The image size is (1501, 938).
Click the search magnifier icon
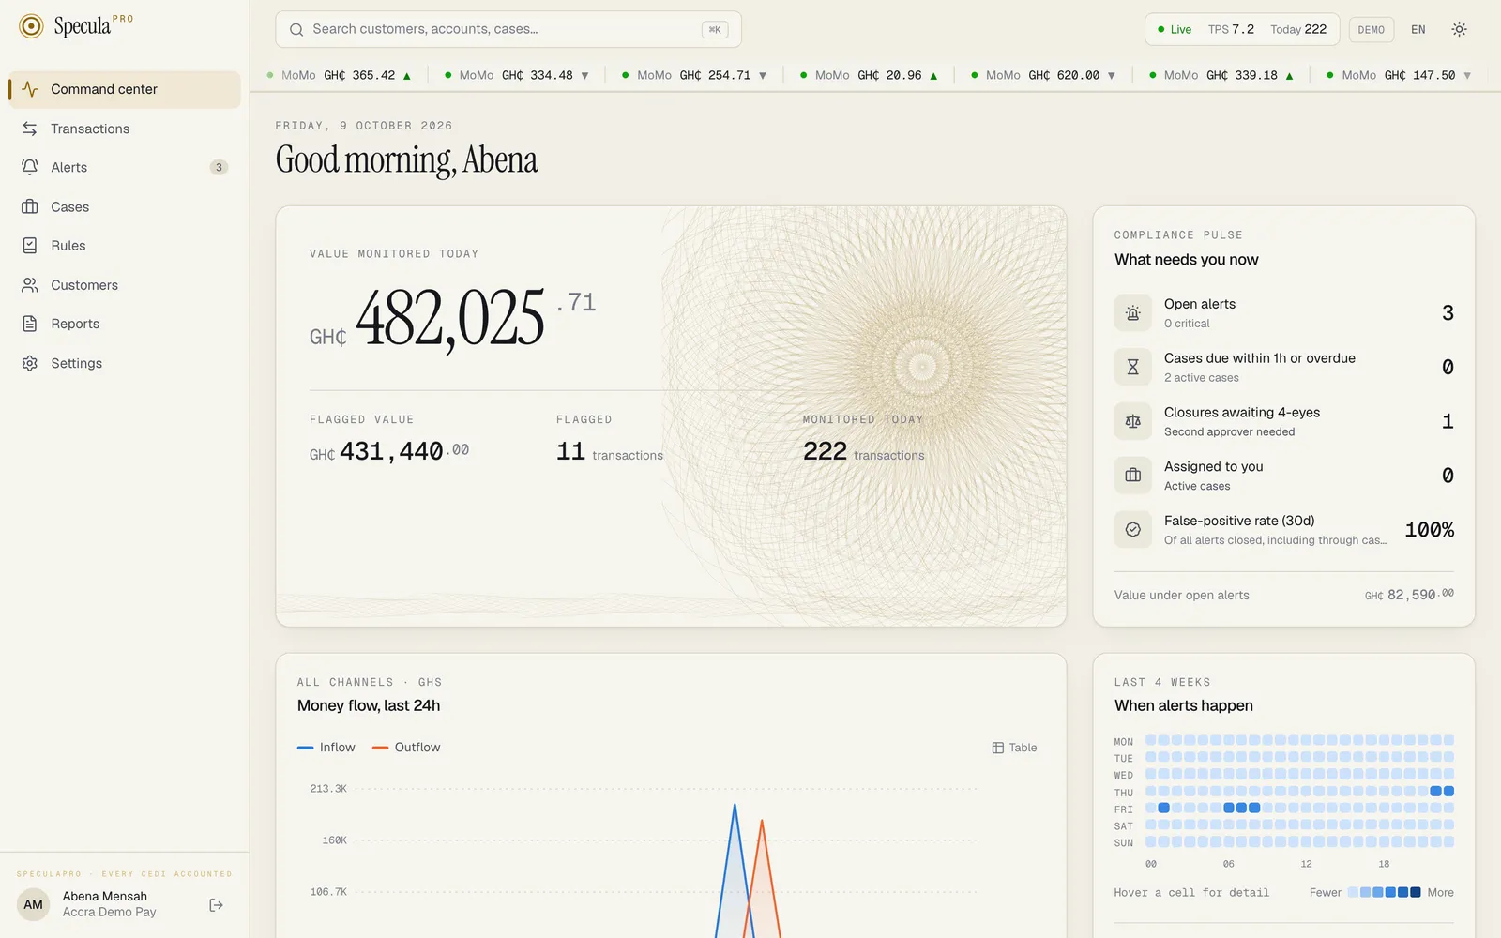pyautogui.click(x=296, y=29)
